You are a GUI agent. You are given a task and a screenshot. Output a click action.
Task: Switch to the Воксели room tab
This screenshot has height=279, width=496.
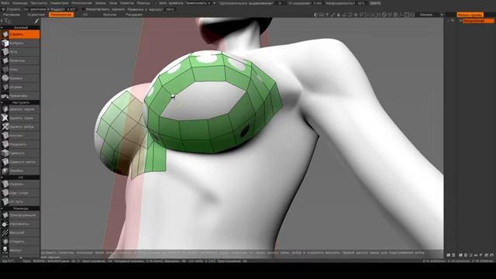[x=110, y=15]
